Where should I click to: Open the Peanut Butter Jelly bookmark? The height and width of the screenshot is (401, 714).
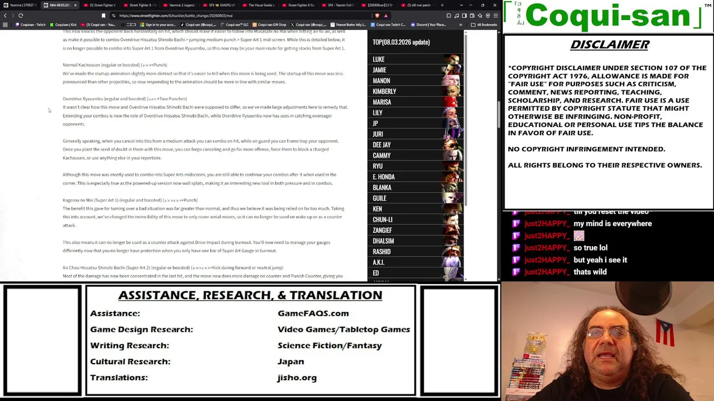(x=349, y=25)
